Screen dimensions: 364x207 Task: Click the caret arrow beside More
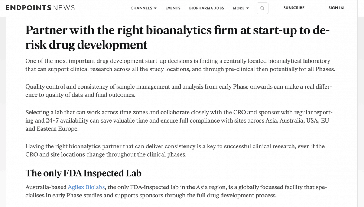click(x=247, y=9)
